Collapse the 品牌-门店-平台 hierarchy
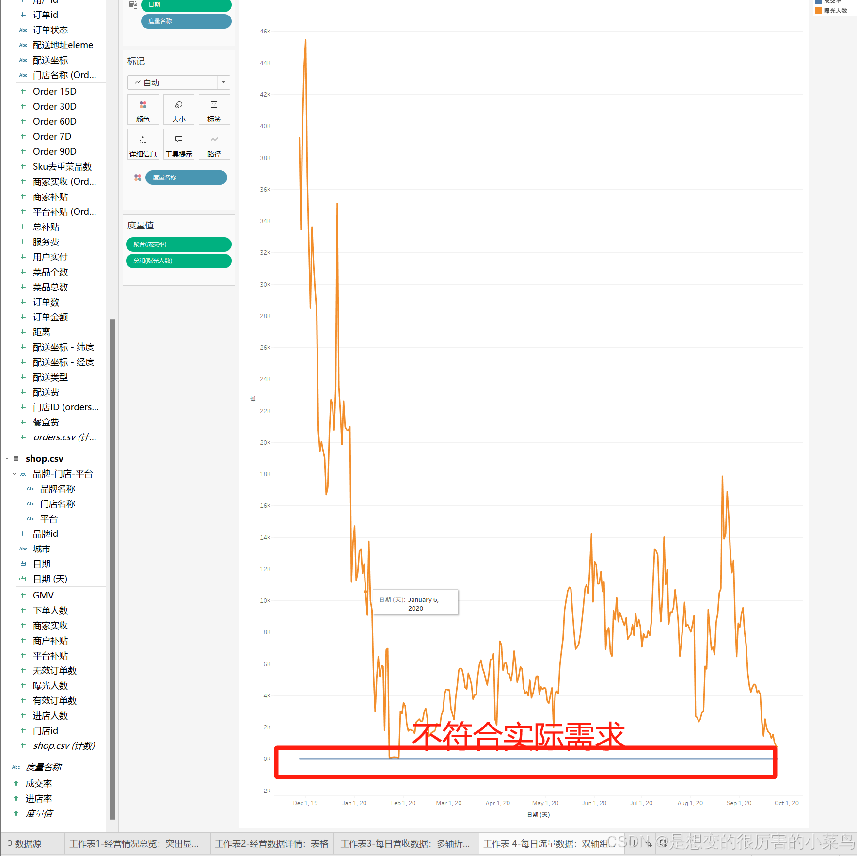The width and height of the screenshot is (857, 856). point(14,474)
